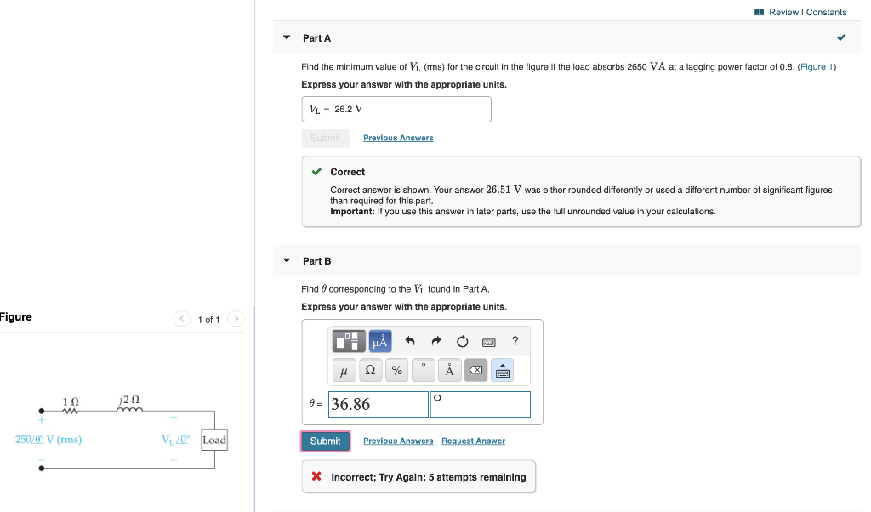Click the 'j2 Ω' inductor label
This screenshot has width=871, height=512.
click(129, 400)
